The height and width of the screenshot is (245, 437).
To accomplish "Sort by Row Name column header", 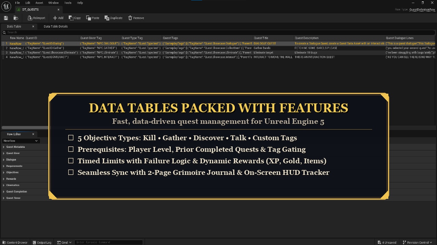I will pos(17,38).
